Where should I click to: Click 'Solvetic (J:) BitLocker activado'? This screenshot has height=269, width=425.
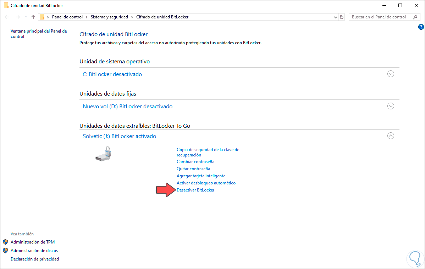[x=119, y=136]
